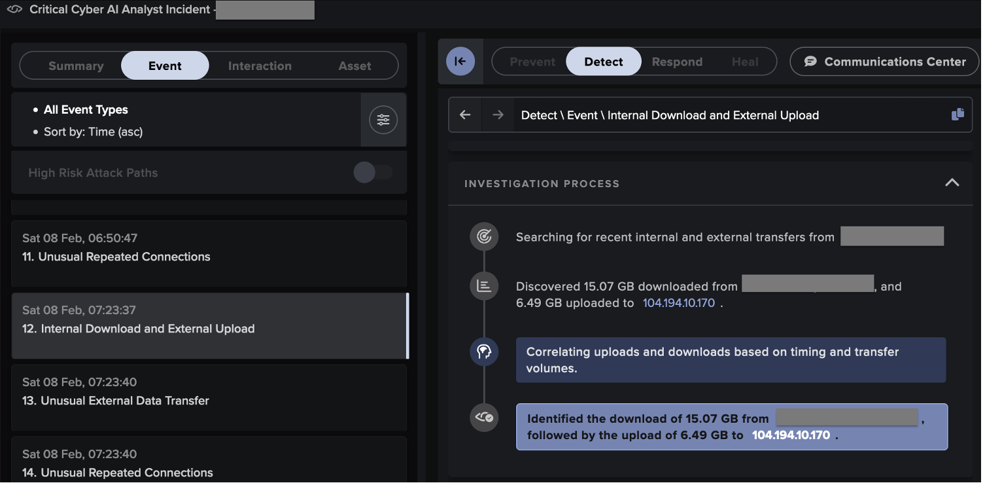Viewport: 985px width, 483px height.
Task: Click the log results icon in the investigation timeline
Action: (x=484, y=286)
